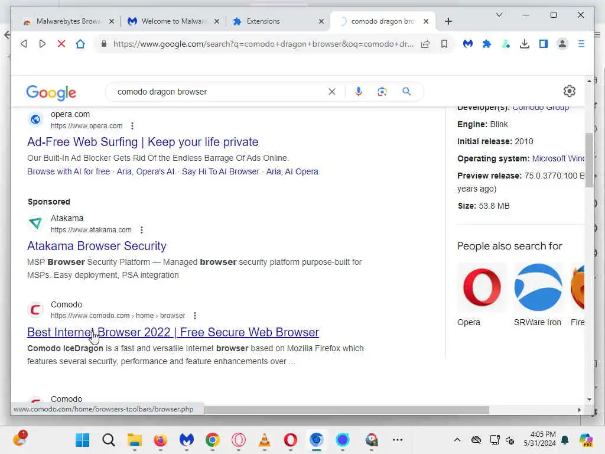Screen dimensions: 605x454
Task: Open the browser main menu icon
Action: pos(581,44)
